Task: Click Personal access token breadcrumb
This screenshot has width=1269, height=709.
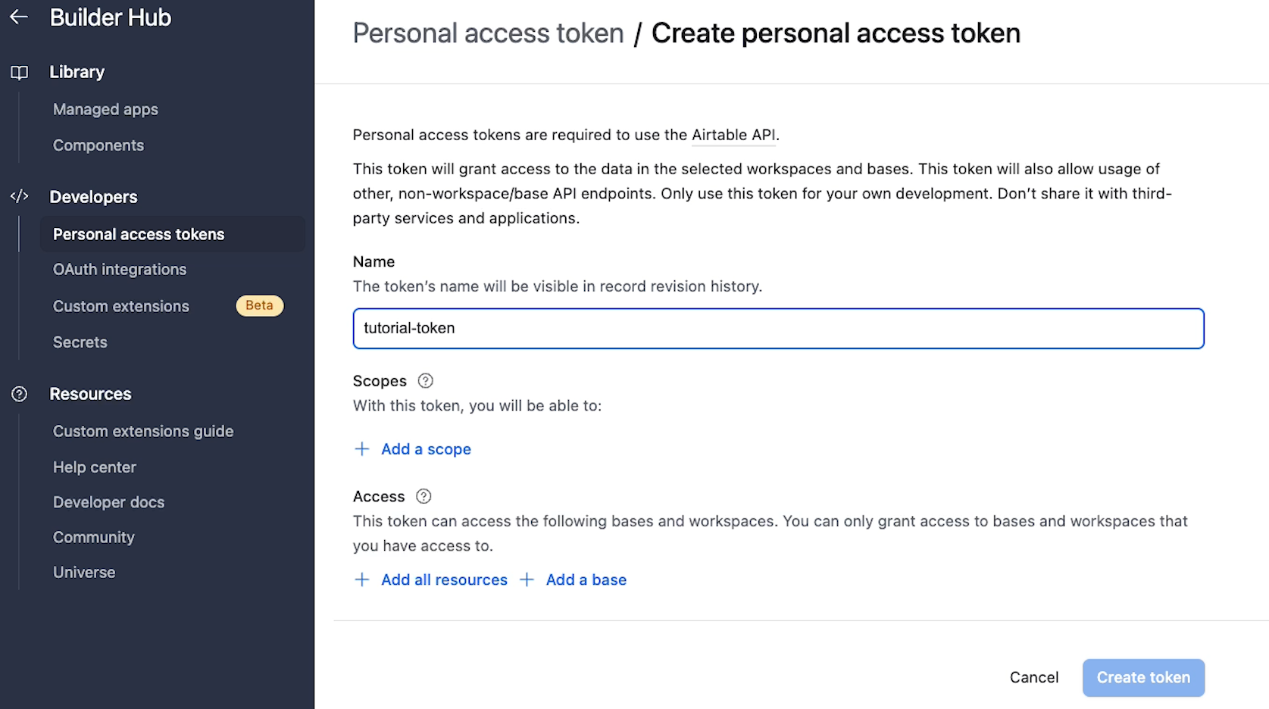Action: click(x=488, y=33)
